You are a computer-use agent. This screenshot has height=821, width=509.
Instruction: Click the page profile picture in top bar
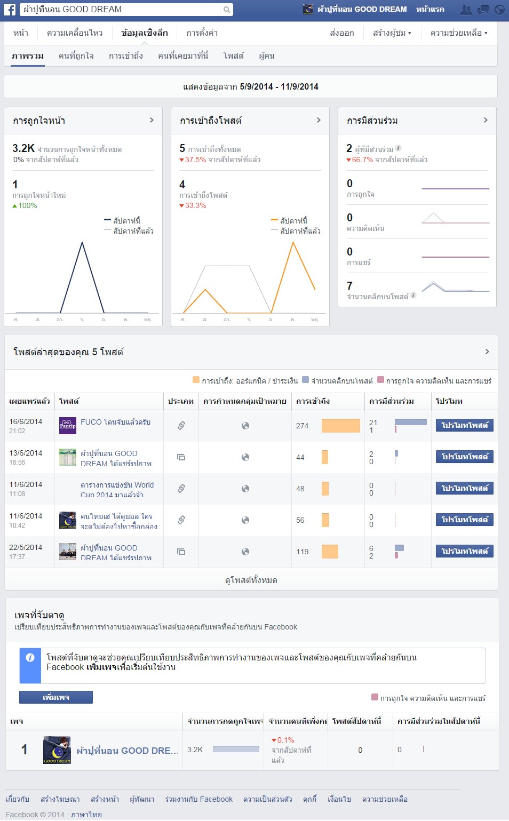(308, 9)
